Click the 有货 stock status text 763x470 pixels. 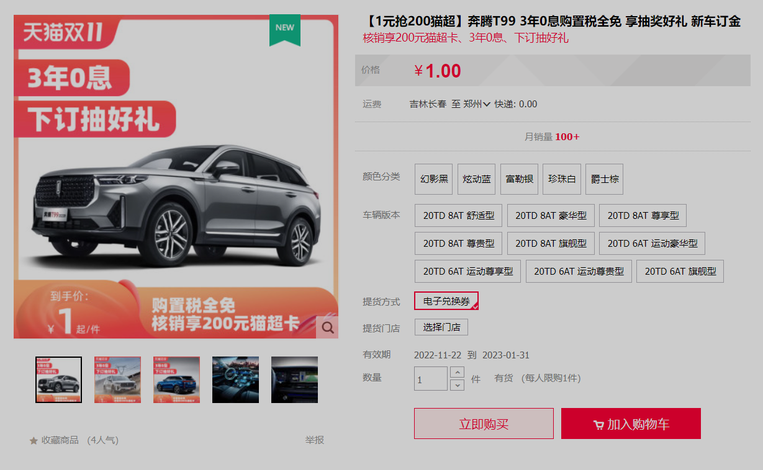click(x=503, y=379)
